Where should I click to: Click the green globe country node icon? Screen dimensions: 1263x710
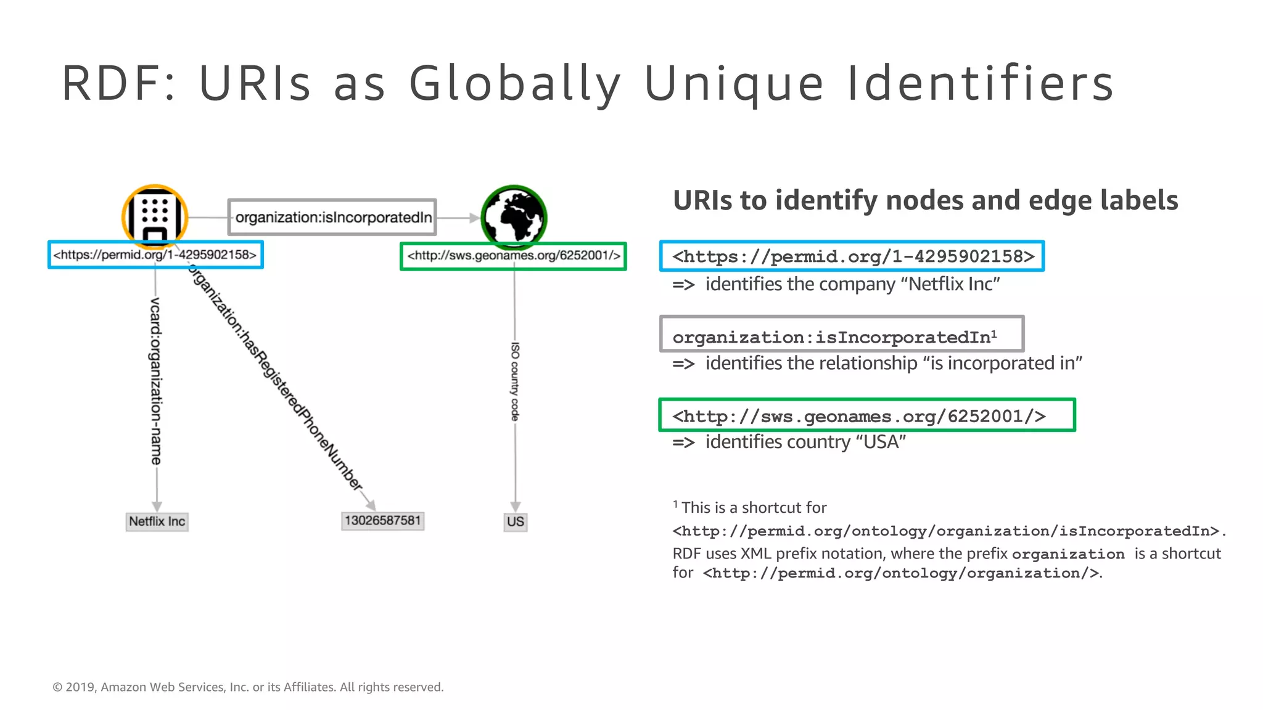tap(514, 217)
